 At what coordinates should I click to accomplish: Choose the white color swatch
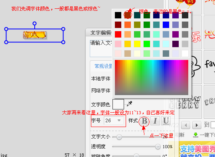click(185, 54)
